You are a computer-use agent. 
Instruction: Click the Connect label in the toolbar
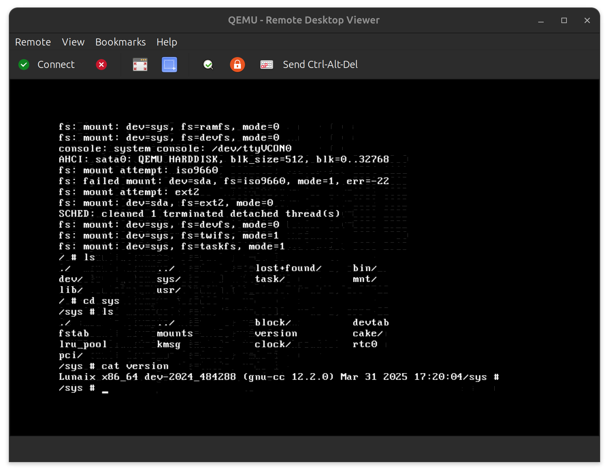point(56,65)
